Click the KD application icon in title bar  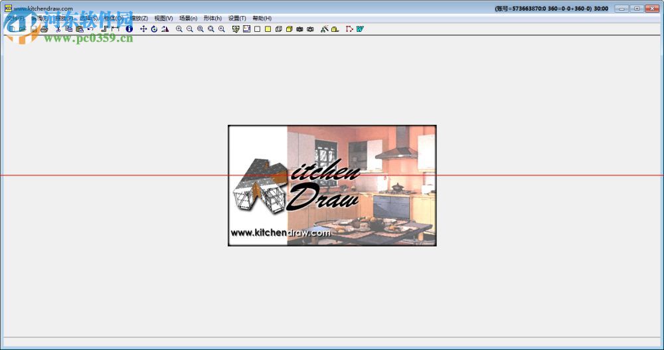click(8, 8)
